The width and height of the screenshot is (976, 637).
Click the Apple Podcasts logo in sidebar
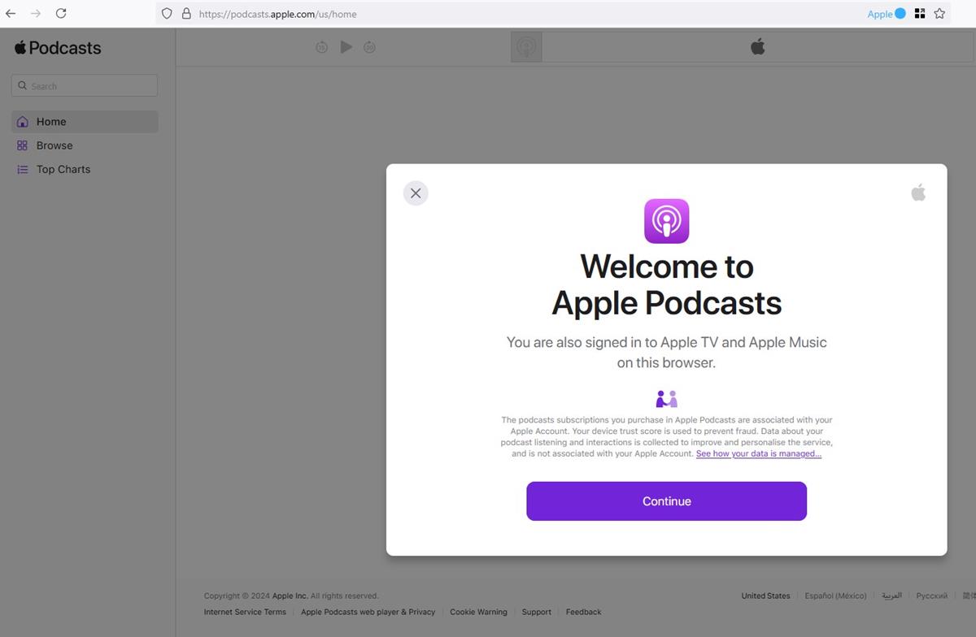point(58,48)
